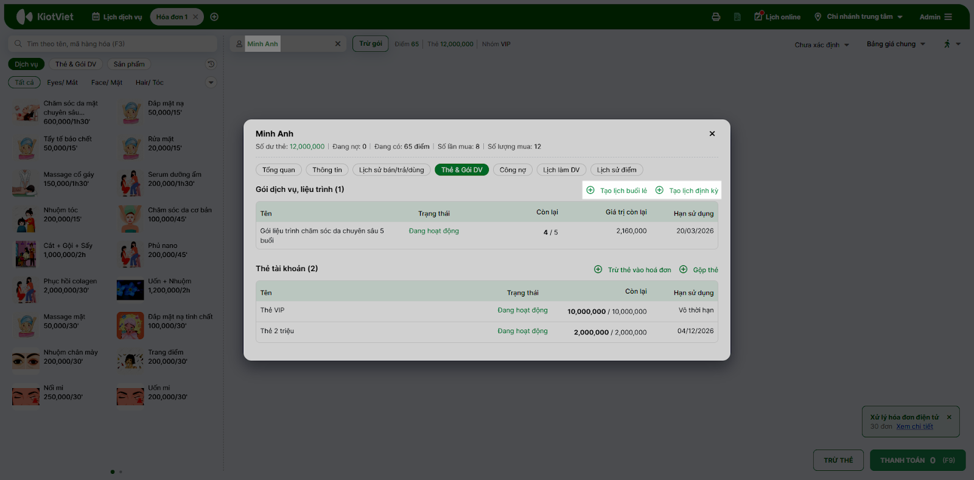Screen dimensions: 974x480
Task: Select the Thẻ 2 triệu card row
Action: pos(487,332)
